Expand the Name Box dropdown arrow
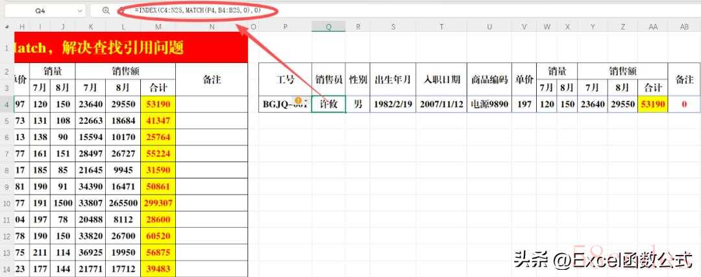Screen dimensions: 701x277 click(x=80, y=11)
